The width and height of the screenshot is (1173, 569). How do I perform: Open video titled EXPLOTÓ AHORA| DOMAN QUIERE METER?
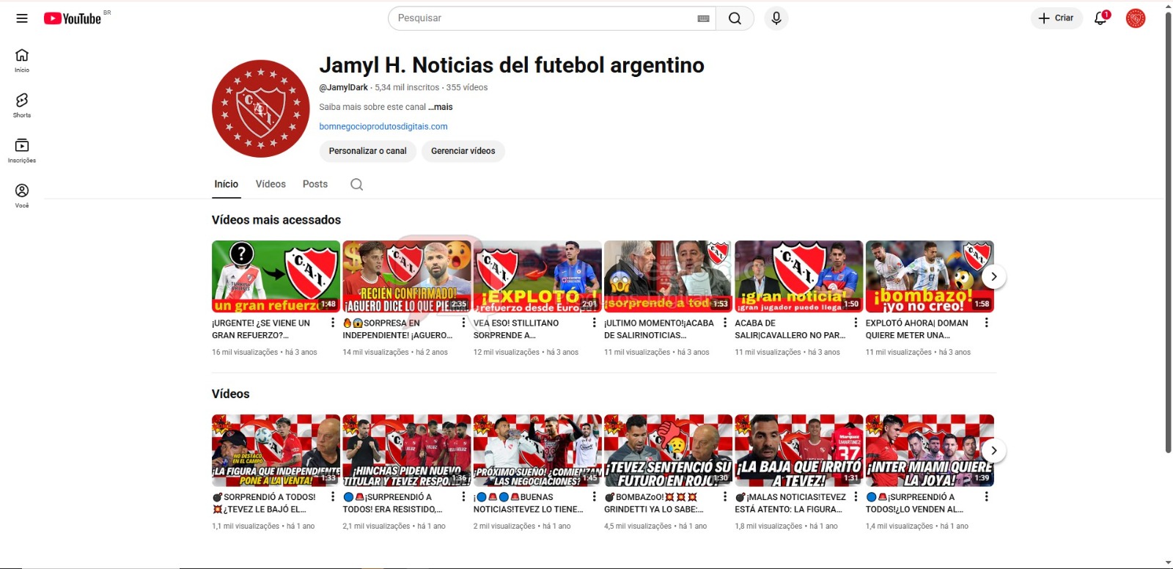coord(917,329)
